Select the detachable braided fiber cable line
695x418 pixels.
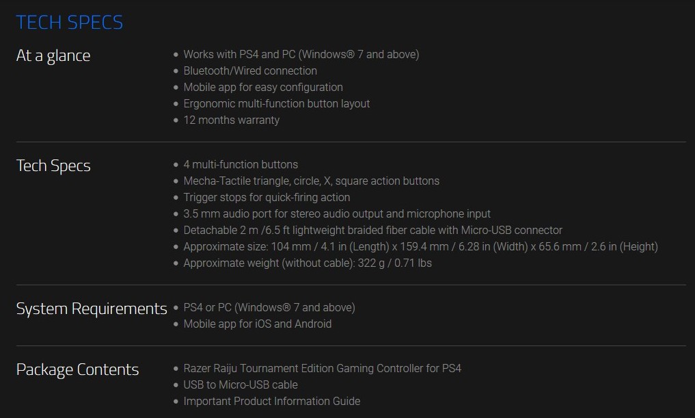pos(373,230)
